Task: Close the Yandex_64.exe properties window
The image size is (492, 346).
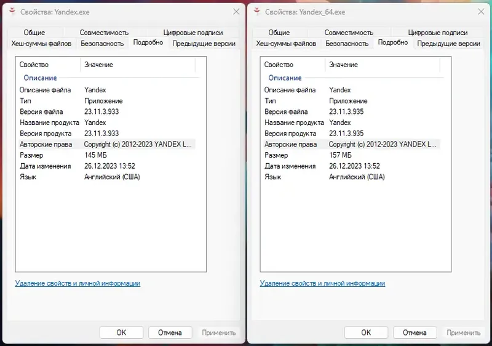Action: [x=481, y=11]
